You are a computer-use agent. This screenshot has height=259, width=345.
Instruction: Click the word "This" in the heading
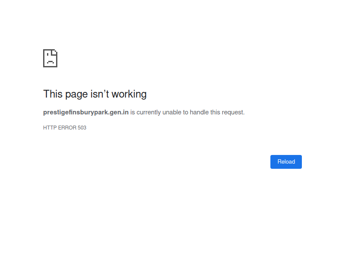coord(53,94)
